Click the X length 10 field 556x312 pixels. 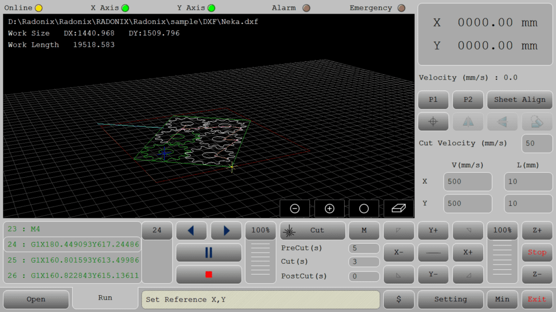click(528, 181)
